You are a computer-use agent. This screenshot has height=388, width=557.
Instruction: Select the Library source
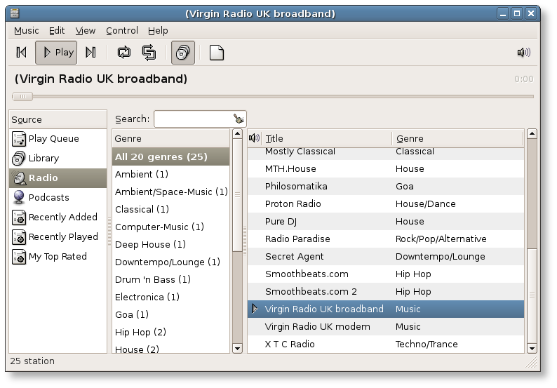[43, 159]
